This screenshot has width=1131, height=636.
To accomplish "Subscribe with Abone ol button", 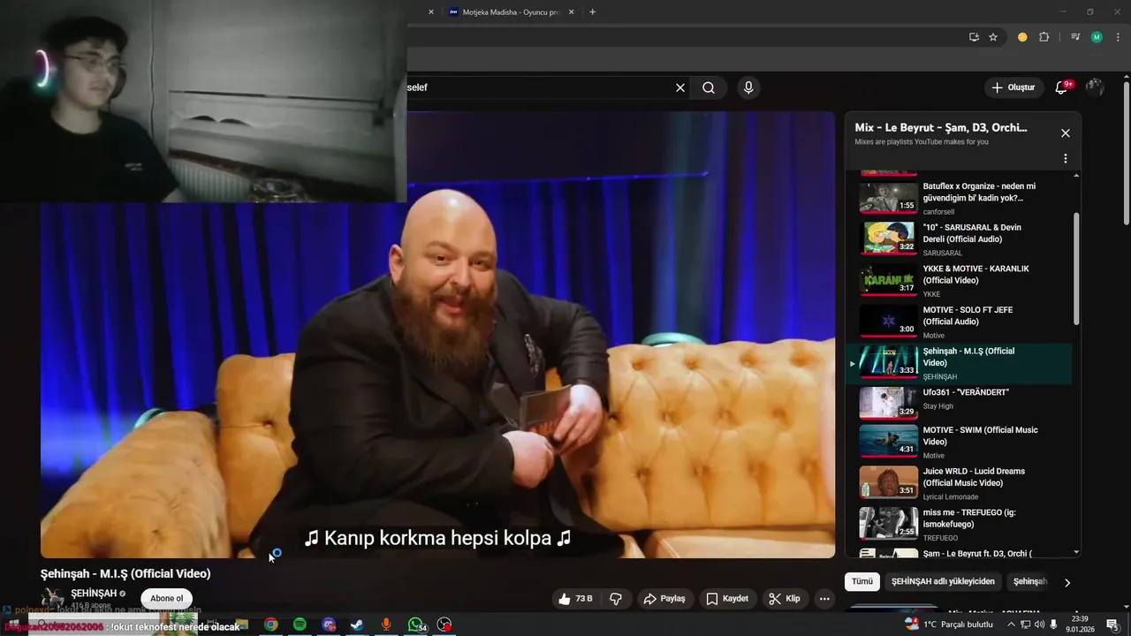I will click(x=166, y=599).
